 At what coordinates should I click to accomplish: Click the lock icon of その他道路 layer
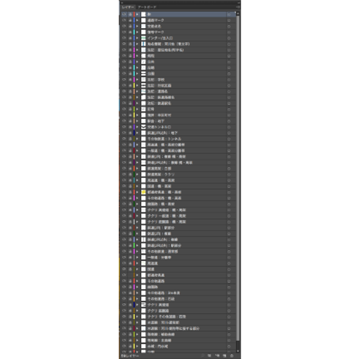coord(130,281)
